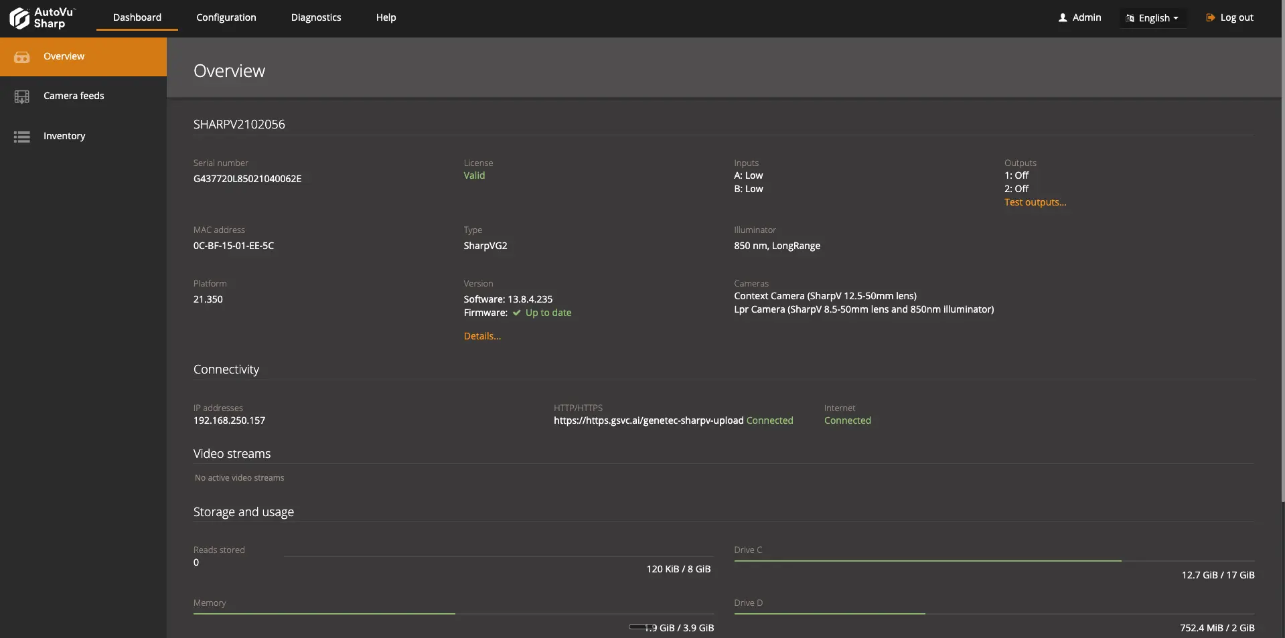Open the Diagnostics tab
The width and height of the screenshot is (1285, 638).
(316, 17)
